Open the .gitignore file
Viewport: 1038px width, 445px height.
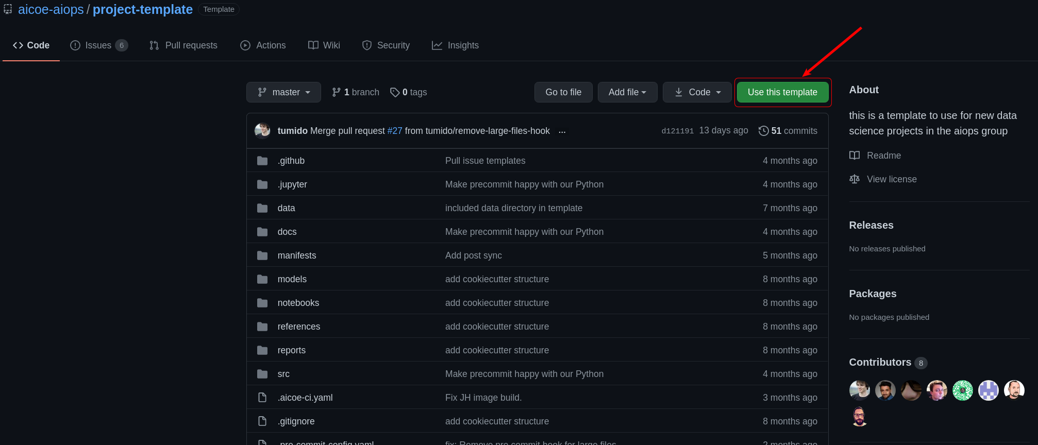296,421
